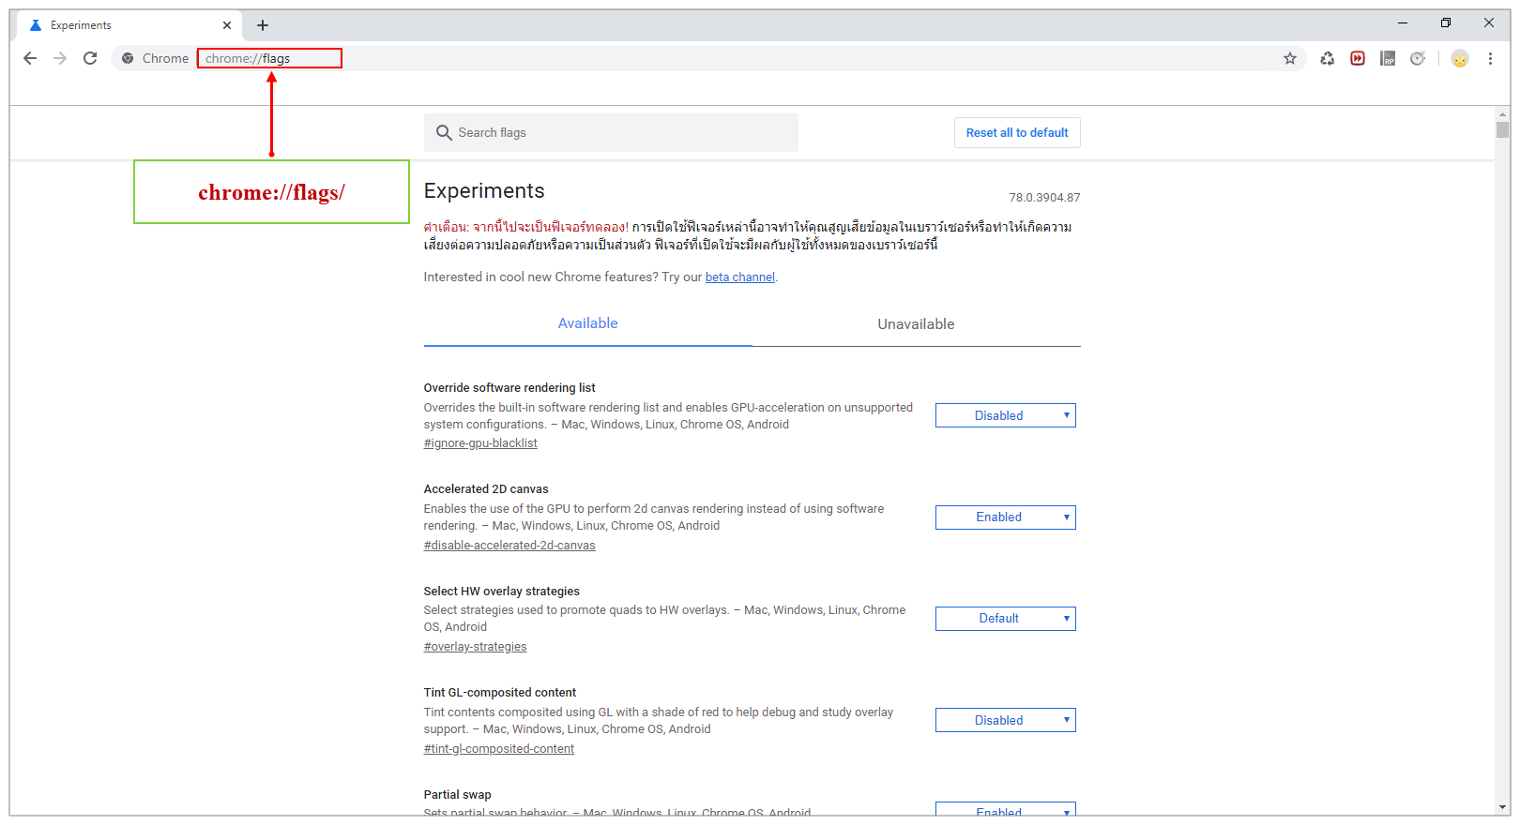Open the Partial swap dropdown

click(1006, 810)
